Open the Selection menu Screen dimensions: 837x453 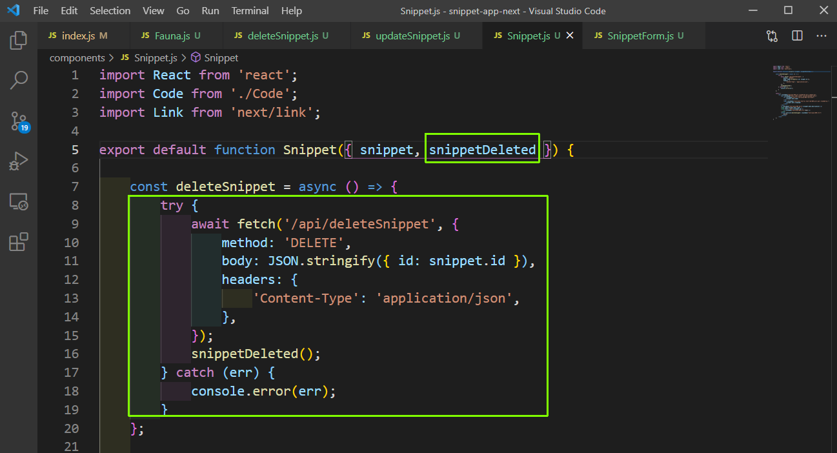pyautogui.click(x=110, y=11)
